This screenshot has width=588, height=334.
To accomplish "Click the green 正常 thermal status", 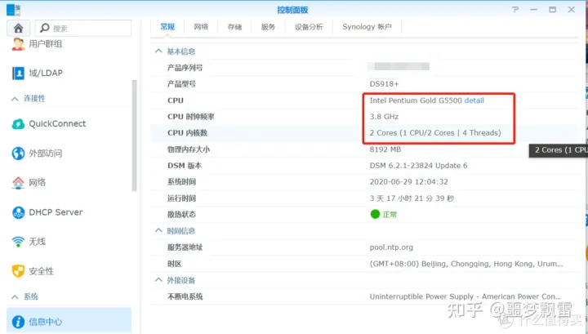I will point(384,215).
